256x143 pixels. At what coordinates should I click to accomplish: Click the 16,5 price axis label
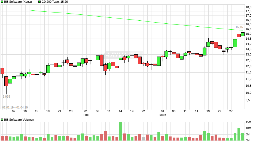[248, 20]
